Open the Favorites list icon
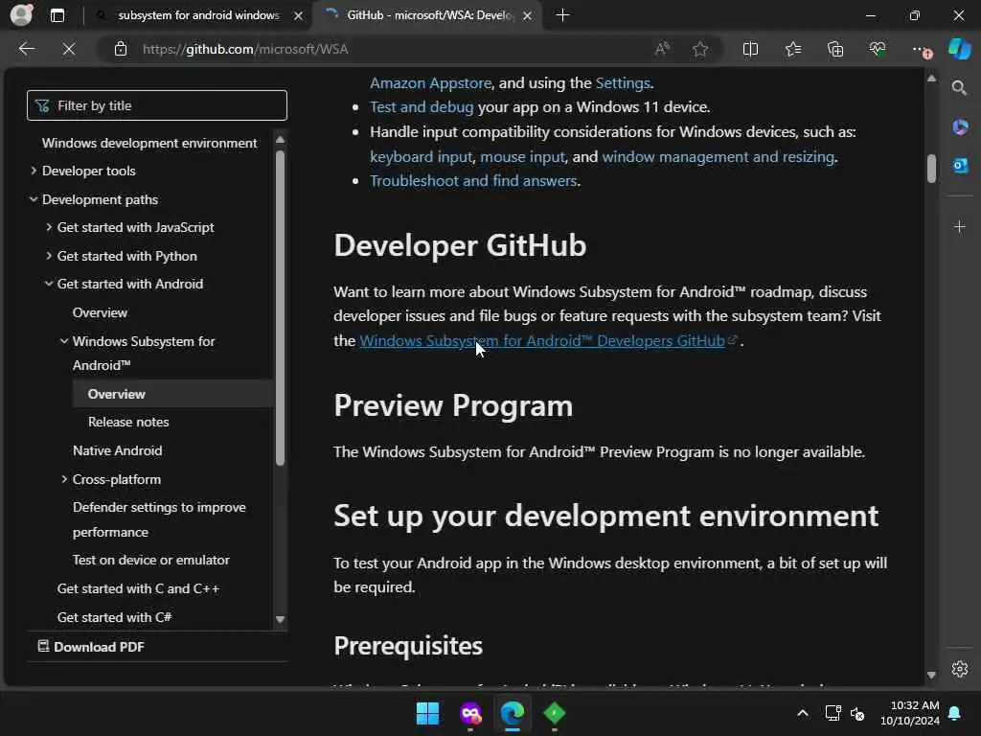 click(x=792, y=49)
